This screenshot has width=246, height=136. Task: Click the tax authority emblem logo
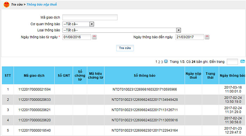tap(6, 5)
